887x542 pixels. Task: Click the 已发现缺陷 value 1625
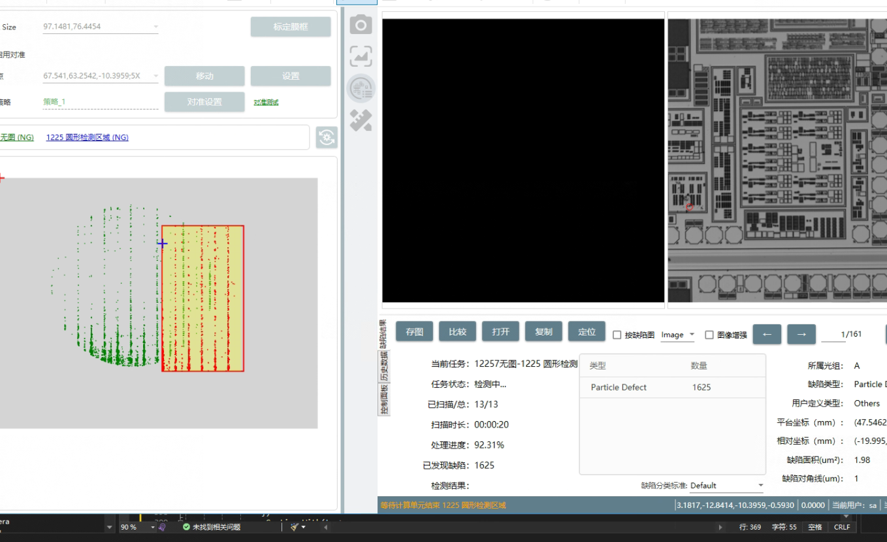(484, 466)
